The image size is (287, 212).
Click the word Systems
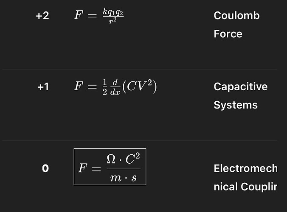tap(236, 105)
